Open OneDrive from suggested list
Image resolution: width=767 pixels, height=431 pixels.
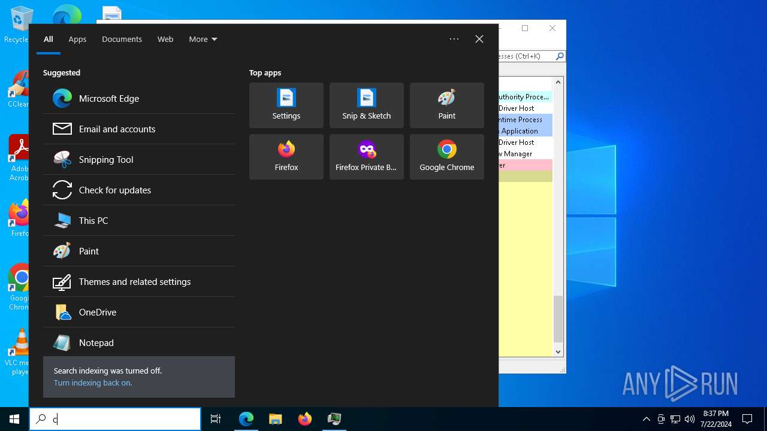click(139, 312)
